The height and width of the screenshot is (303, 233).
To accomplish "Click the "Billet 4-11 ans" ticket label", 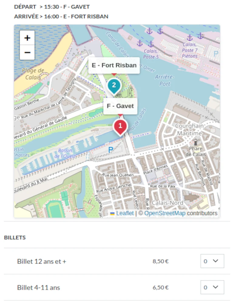I will point(39,288).
